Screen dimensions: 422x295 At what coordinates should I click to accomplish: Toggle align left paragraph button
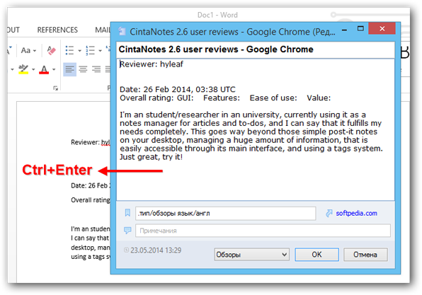tap(69, 69)
